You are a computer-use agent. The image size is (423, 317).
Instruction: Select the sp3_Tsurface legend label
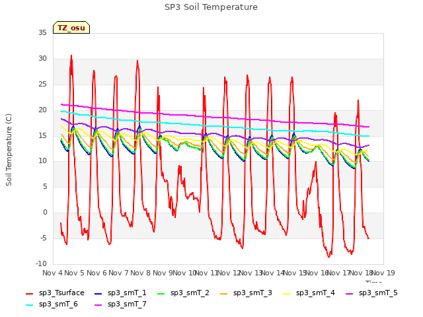click(x=61, y=293)
